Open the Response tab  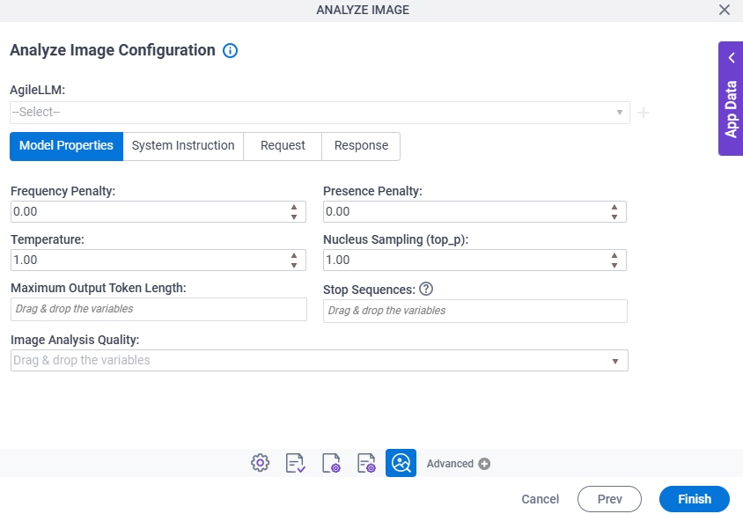coord(361,146)
